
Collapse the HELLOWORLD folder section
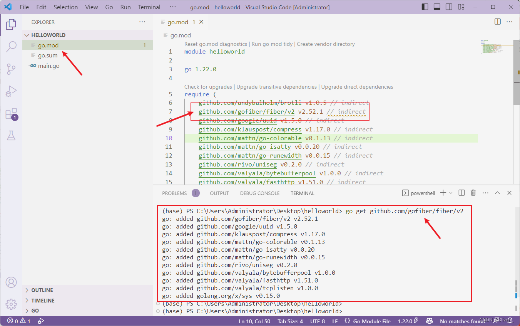pos(87,35)
